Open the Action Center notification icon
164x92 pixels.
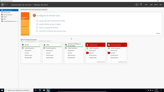click(x=161, y=90)
